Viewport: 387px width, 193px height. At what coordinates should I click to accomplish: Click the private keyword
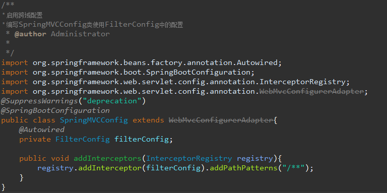point(35,140)
